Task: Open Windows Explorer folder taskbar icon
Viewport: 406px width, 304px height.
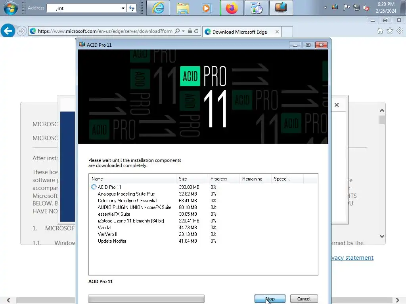Action: click(182, 8)
